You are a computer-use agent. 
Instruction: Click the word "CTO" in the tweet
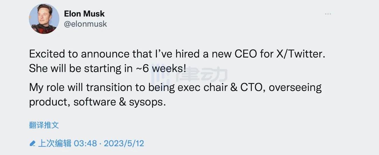pyautogui.click(x=251, y=88)
